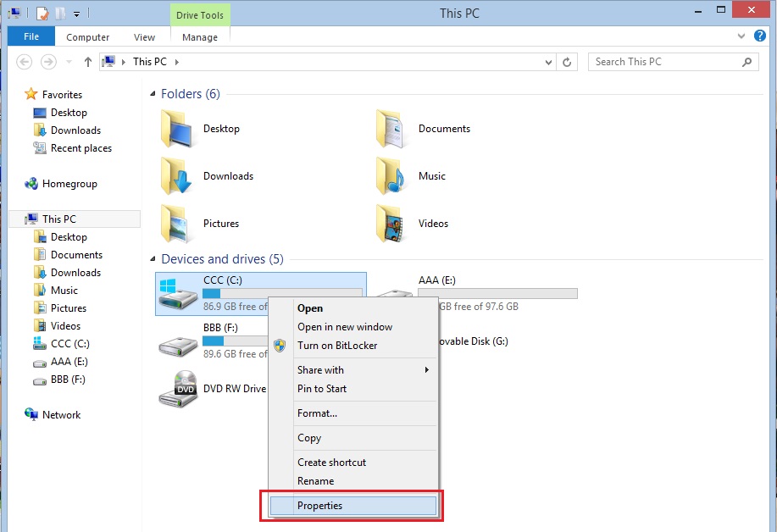Switch to the Computer ribbon tab
Screen dimensions: 777x532
coord(88,37)
